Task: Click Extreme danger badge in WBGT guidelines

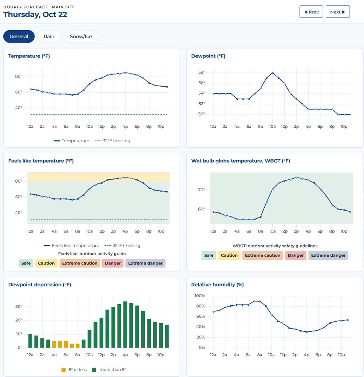Action: click(328, 255)
